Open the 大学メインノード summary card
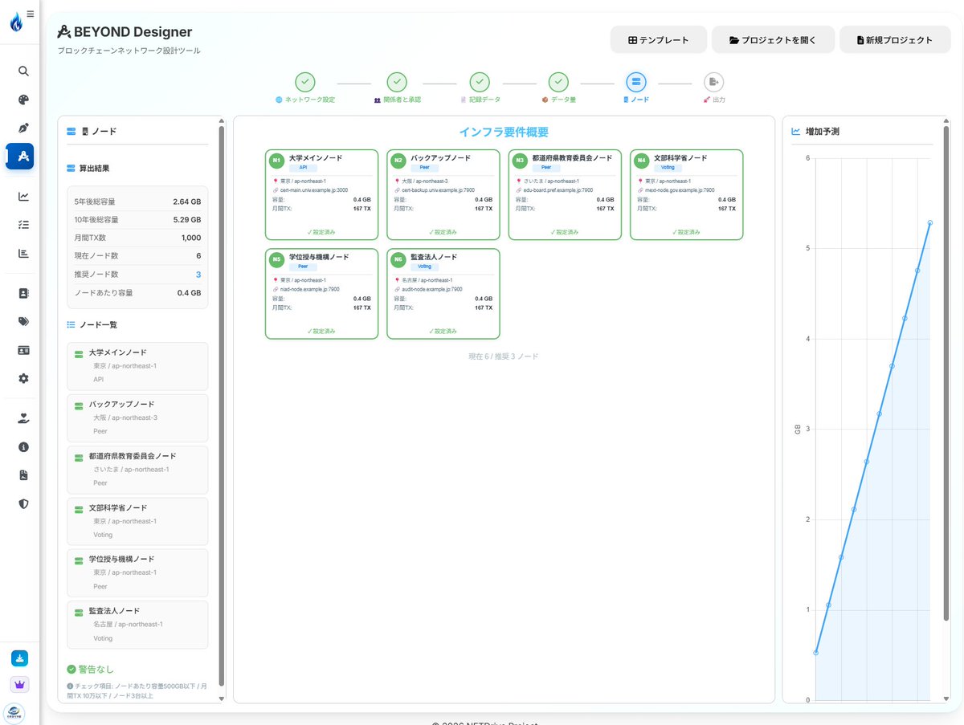Viewport: 964px width, 725px height. [x=321, y=194]
